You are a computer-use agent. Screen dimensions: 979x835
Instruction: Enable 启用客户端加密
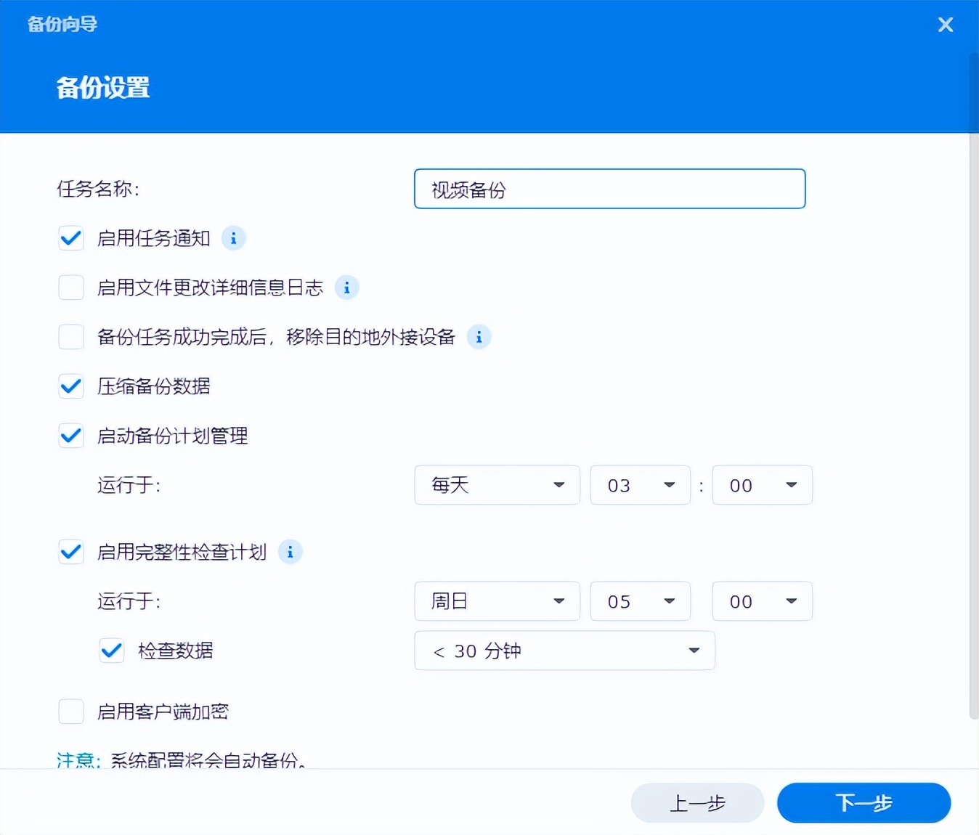(x=70, y=712)
